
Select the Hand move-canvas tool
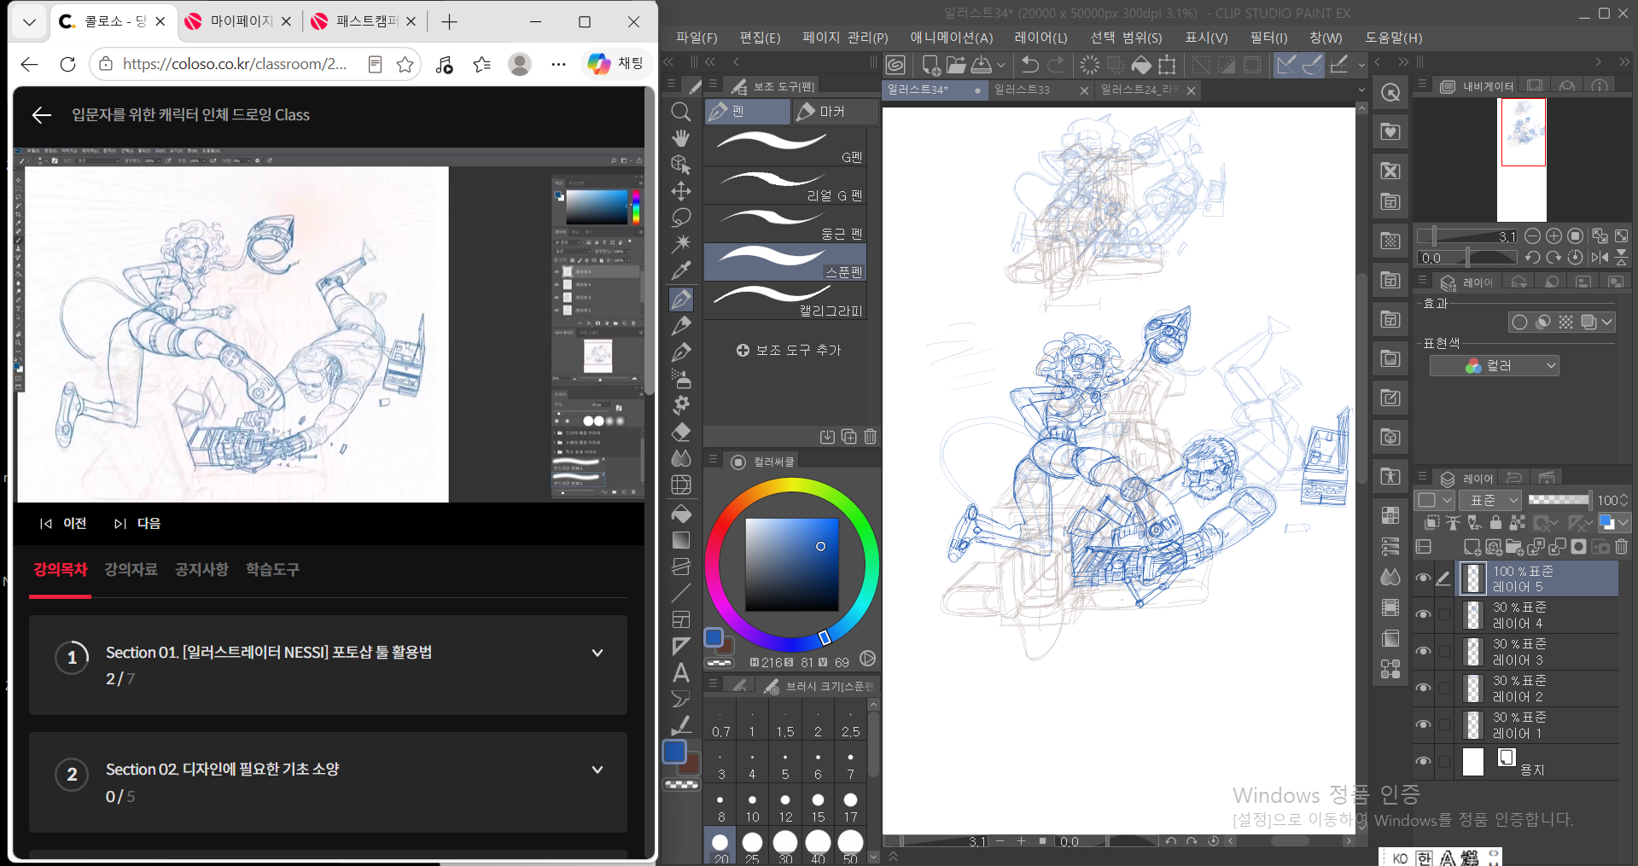[x=680, y=138]
